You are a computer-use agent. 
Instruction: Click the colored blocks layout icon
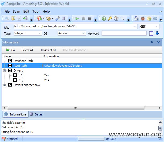(x=39, y=18)
